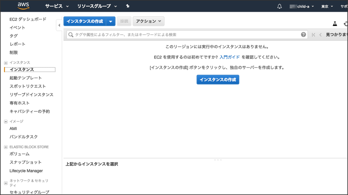This screenshot has height=195, width=348.
Task: Click the tag and attribute filter search field
Action: pos(187,35)
